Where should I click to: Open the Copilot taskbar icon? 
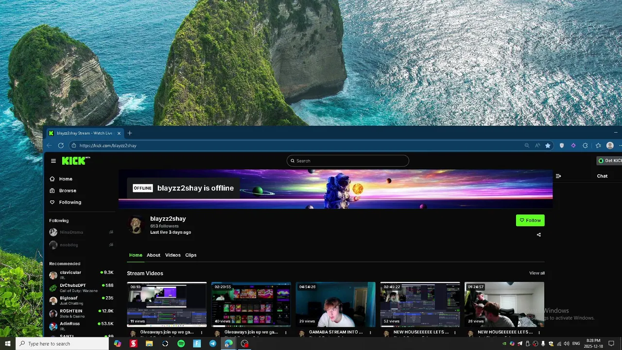click(x=117, y=344)
